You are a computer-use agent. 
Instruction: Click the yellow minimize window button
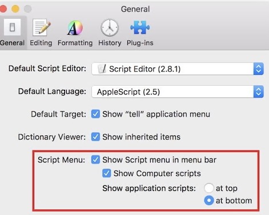pos(15,9)
